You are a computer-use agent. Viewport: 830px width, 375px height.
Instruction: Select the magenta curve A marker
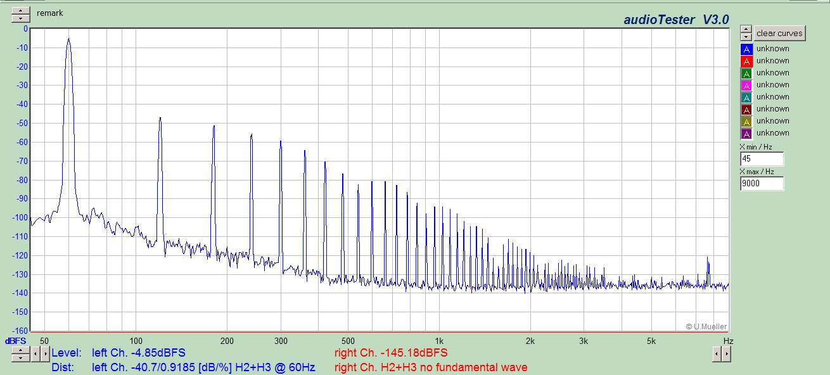coord(746,85)
